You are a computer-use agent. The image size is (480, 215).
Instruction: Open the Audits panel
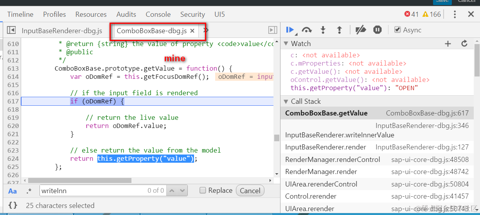[126, 14]
